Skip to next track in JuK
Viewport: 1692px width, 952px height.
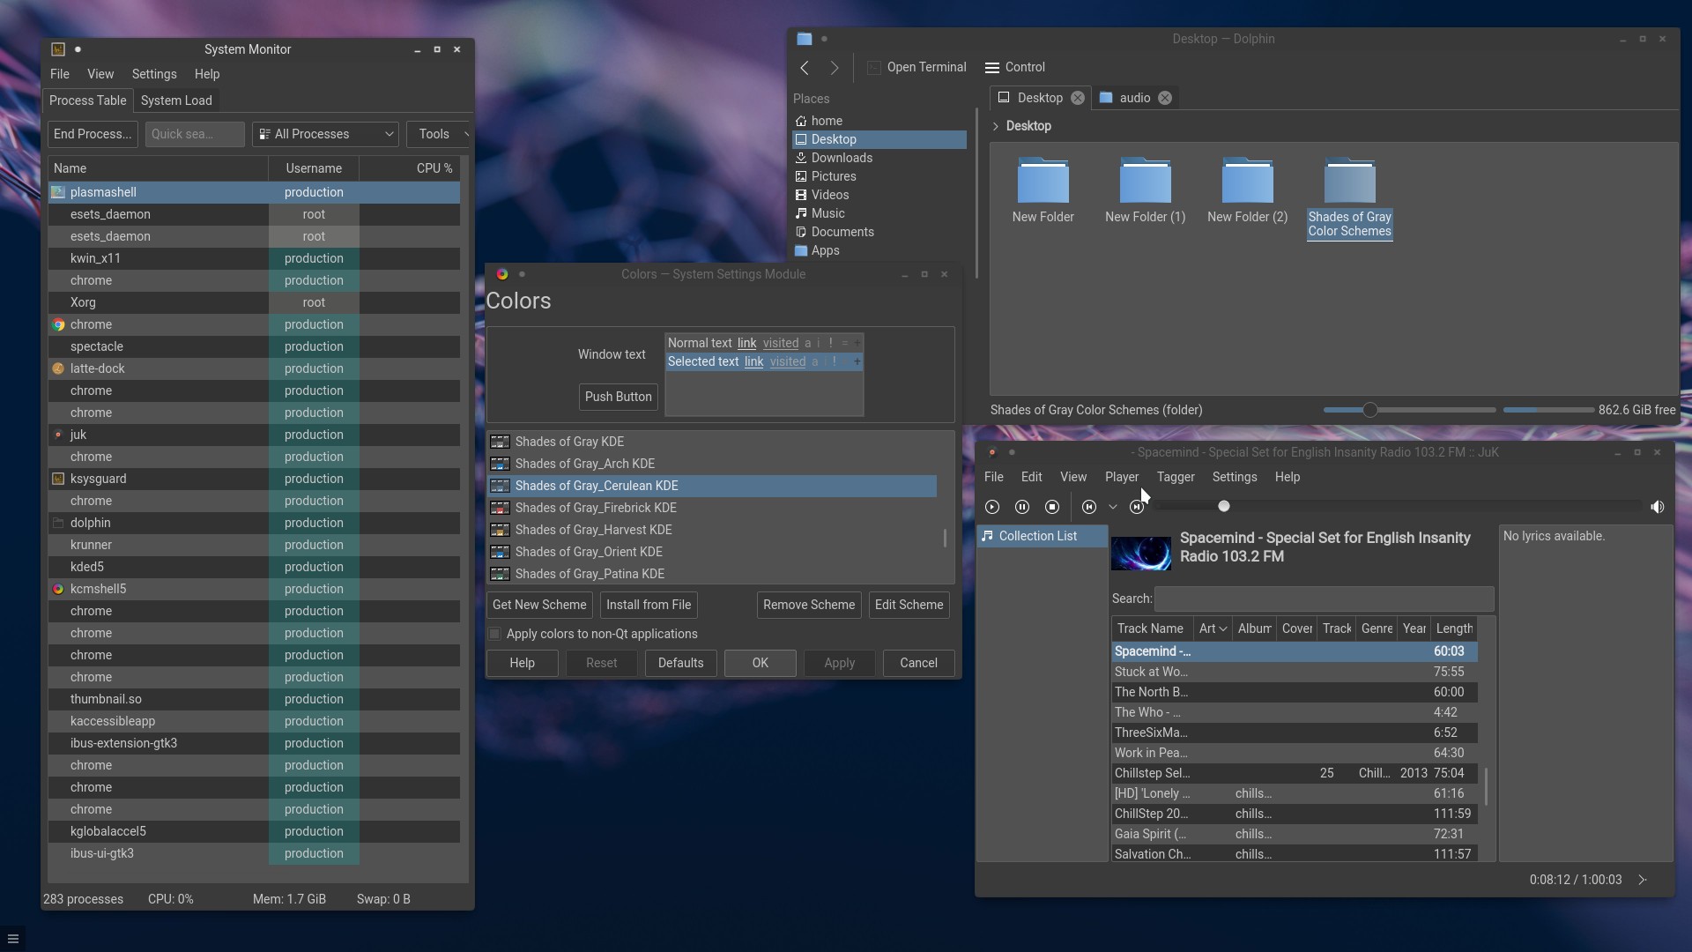[x=1137, y=507]
